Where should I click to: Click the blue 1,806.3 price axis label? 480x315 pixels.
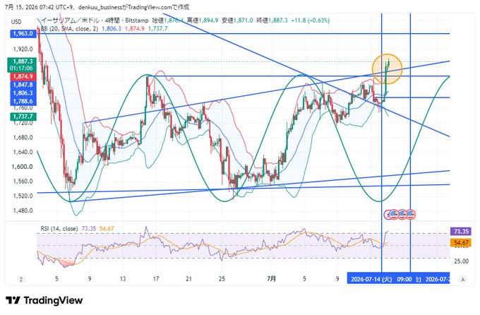[23, 93]
